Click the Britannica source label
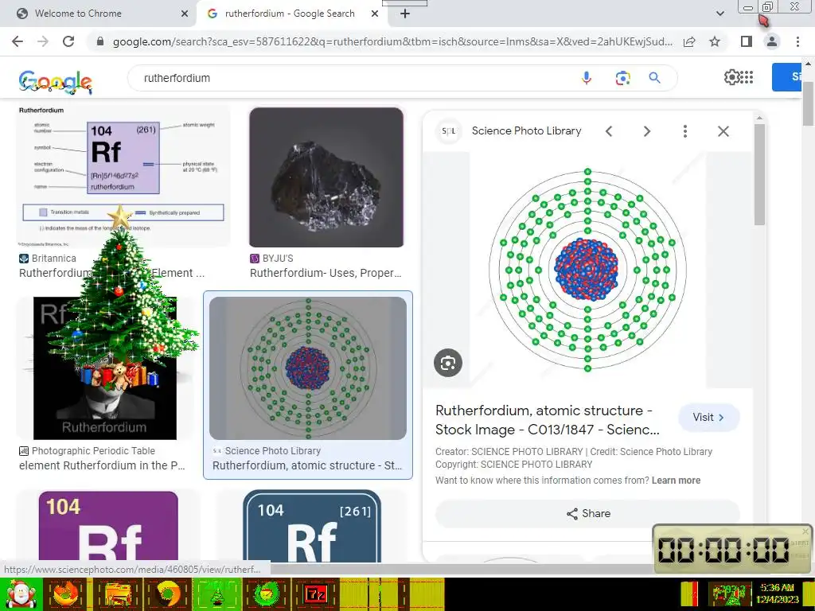 coord(53,259)
